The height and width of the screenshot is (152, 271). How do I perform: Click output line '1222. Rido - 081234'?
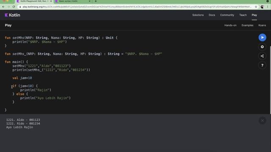click(x=23, y=124)
